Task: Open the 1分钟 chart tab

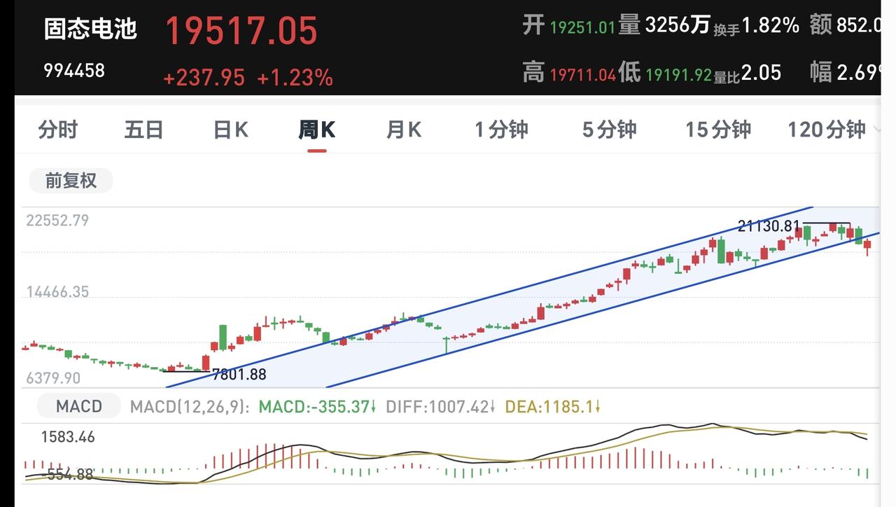Action: point(501,130)
